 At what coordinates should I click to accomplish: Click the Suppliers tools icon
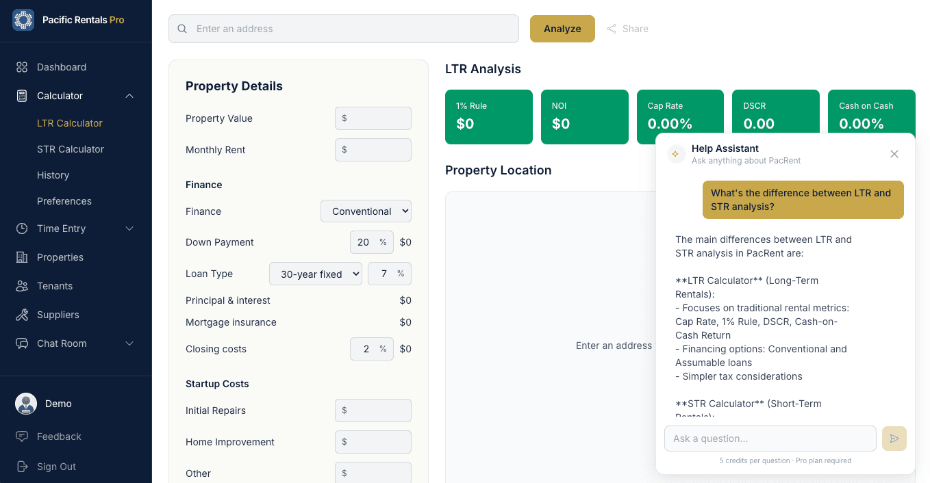pyautogui.click(x=22, y=315)
